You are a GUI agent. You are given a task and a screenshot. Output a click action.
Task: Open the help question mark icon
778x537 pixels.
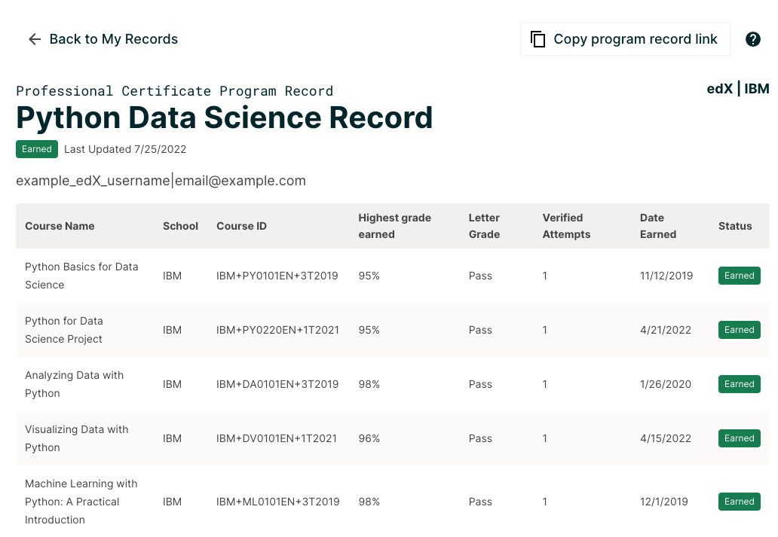point(753,39)
